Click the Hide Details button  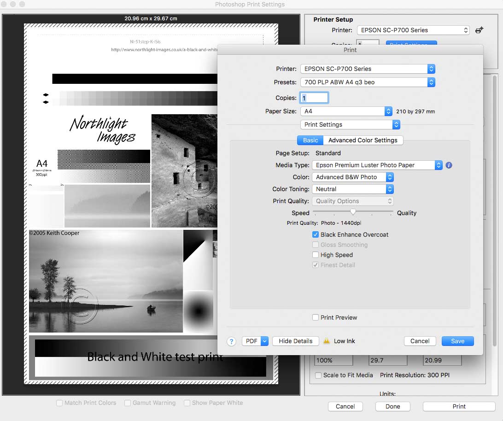[x=295, y=341]
